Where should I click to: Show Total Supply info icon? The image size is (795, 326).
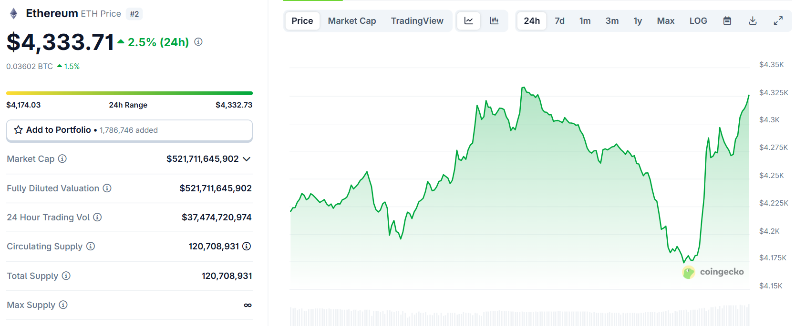tap(66, 276)
